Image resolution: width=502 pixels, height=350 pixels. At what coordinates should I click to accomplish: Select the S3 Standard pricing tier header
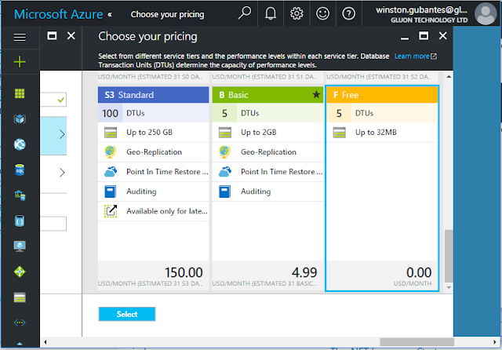154,95
